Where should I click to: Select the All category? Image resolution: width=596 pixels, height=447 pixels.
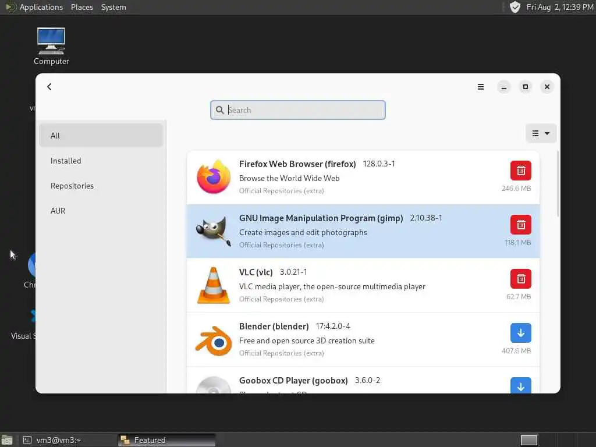(x=101, y=136)
